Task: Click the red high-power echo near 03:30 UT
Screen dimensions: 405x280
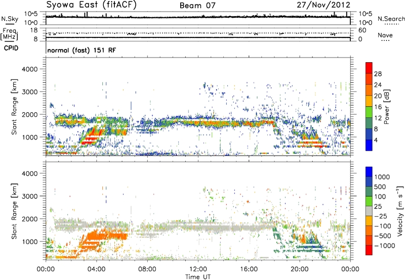Action: point(91,136)
